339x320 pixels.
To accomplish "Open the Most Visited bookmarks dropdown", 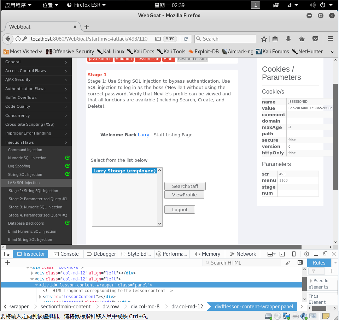I will (23, 52).
